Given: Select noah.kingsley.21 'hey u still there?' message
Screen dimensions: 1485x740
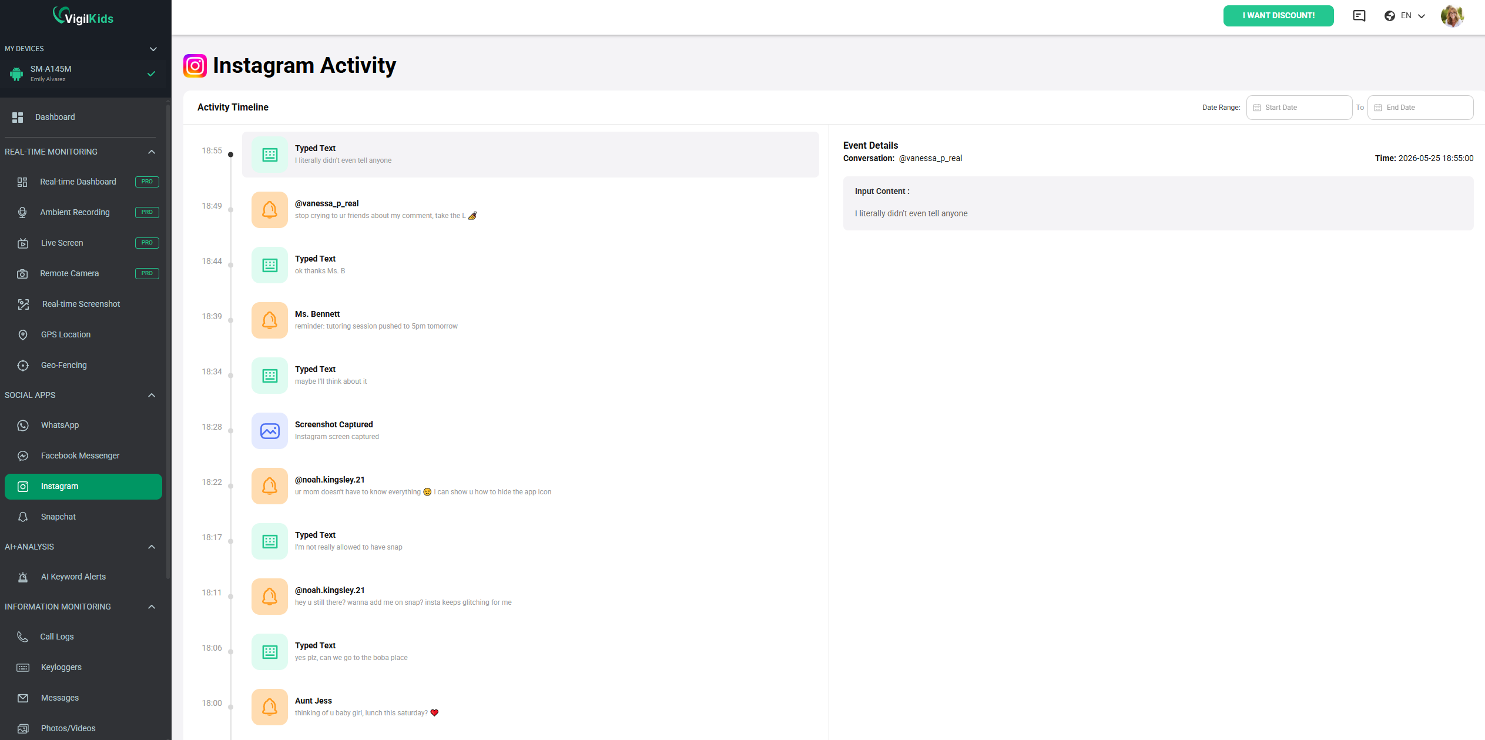Looking at the screenshot, I should pyautogui.click(x=530, y=597).
